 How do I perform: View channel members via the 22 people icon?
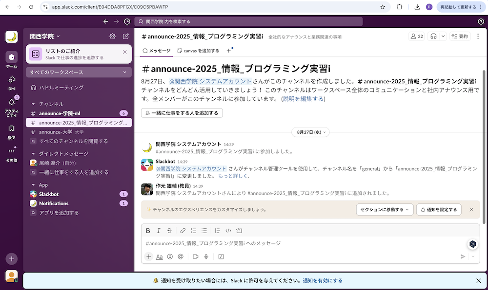[416, 36]
